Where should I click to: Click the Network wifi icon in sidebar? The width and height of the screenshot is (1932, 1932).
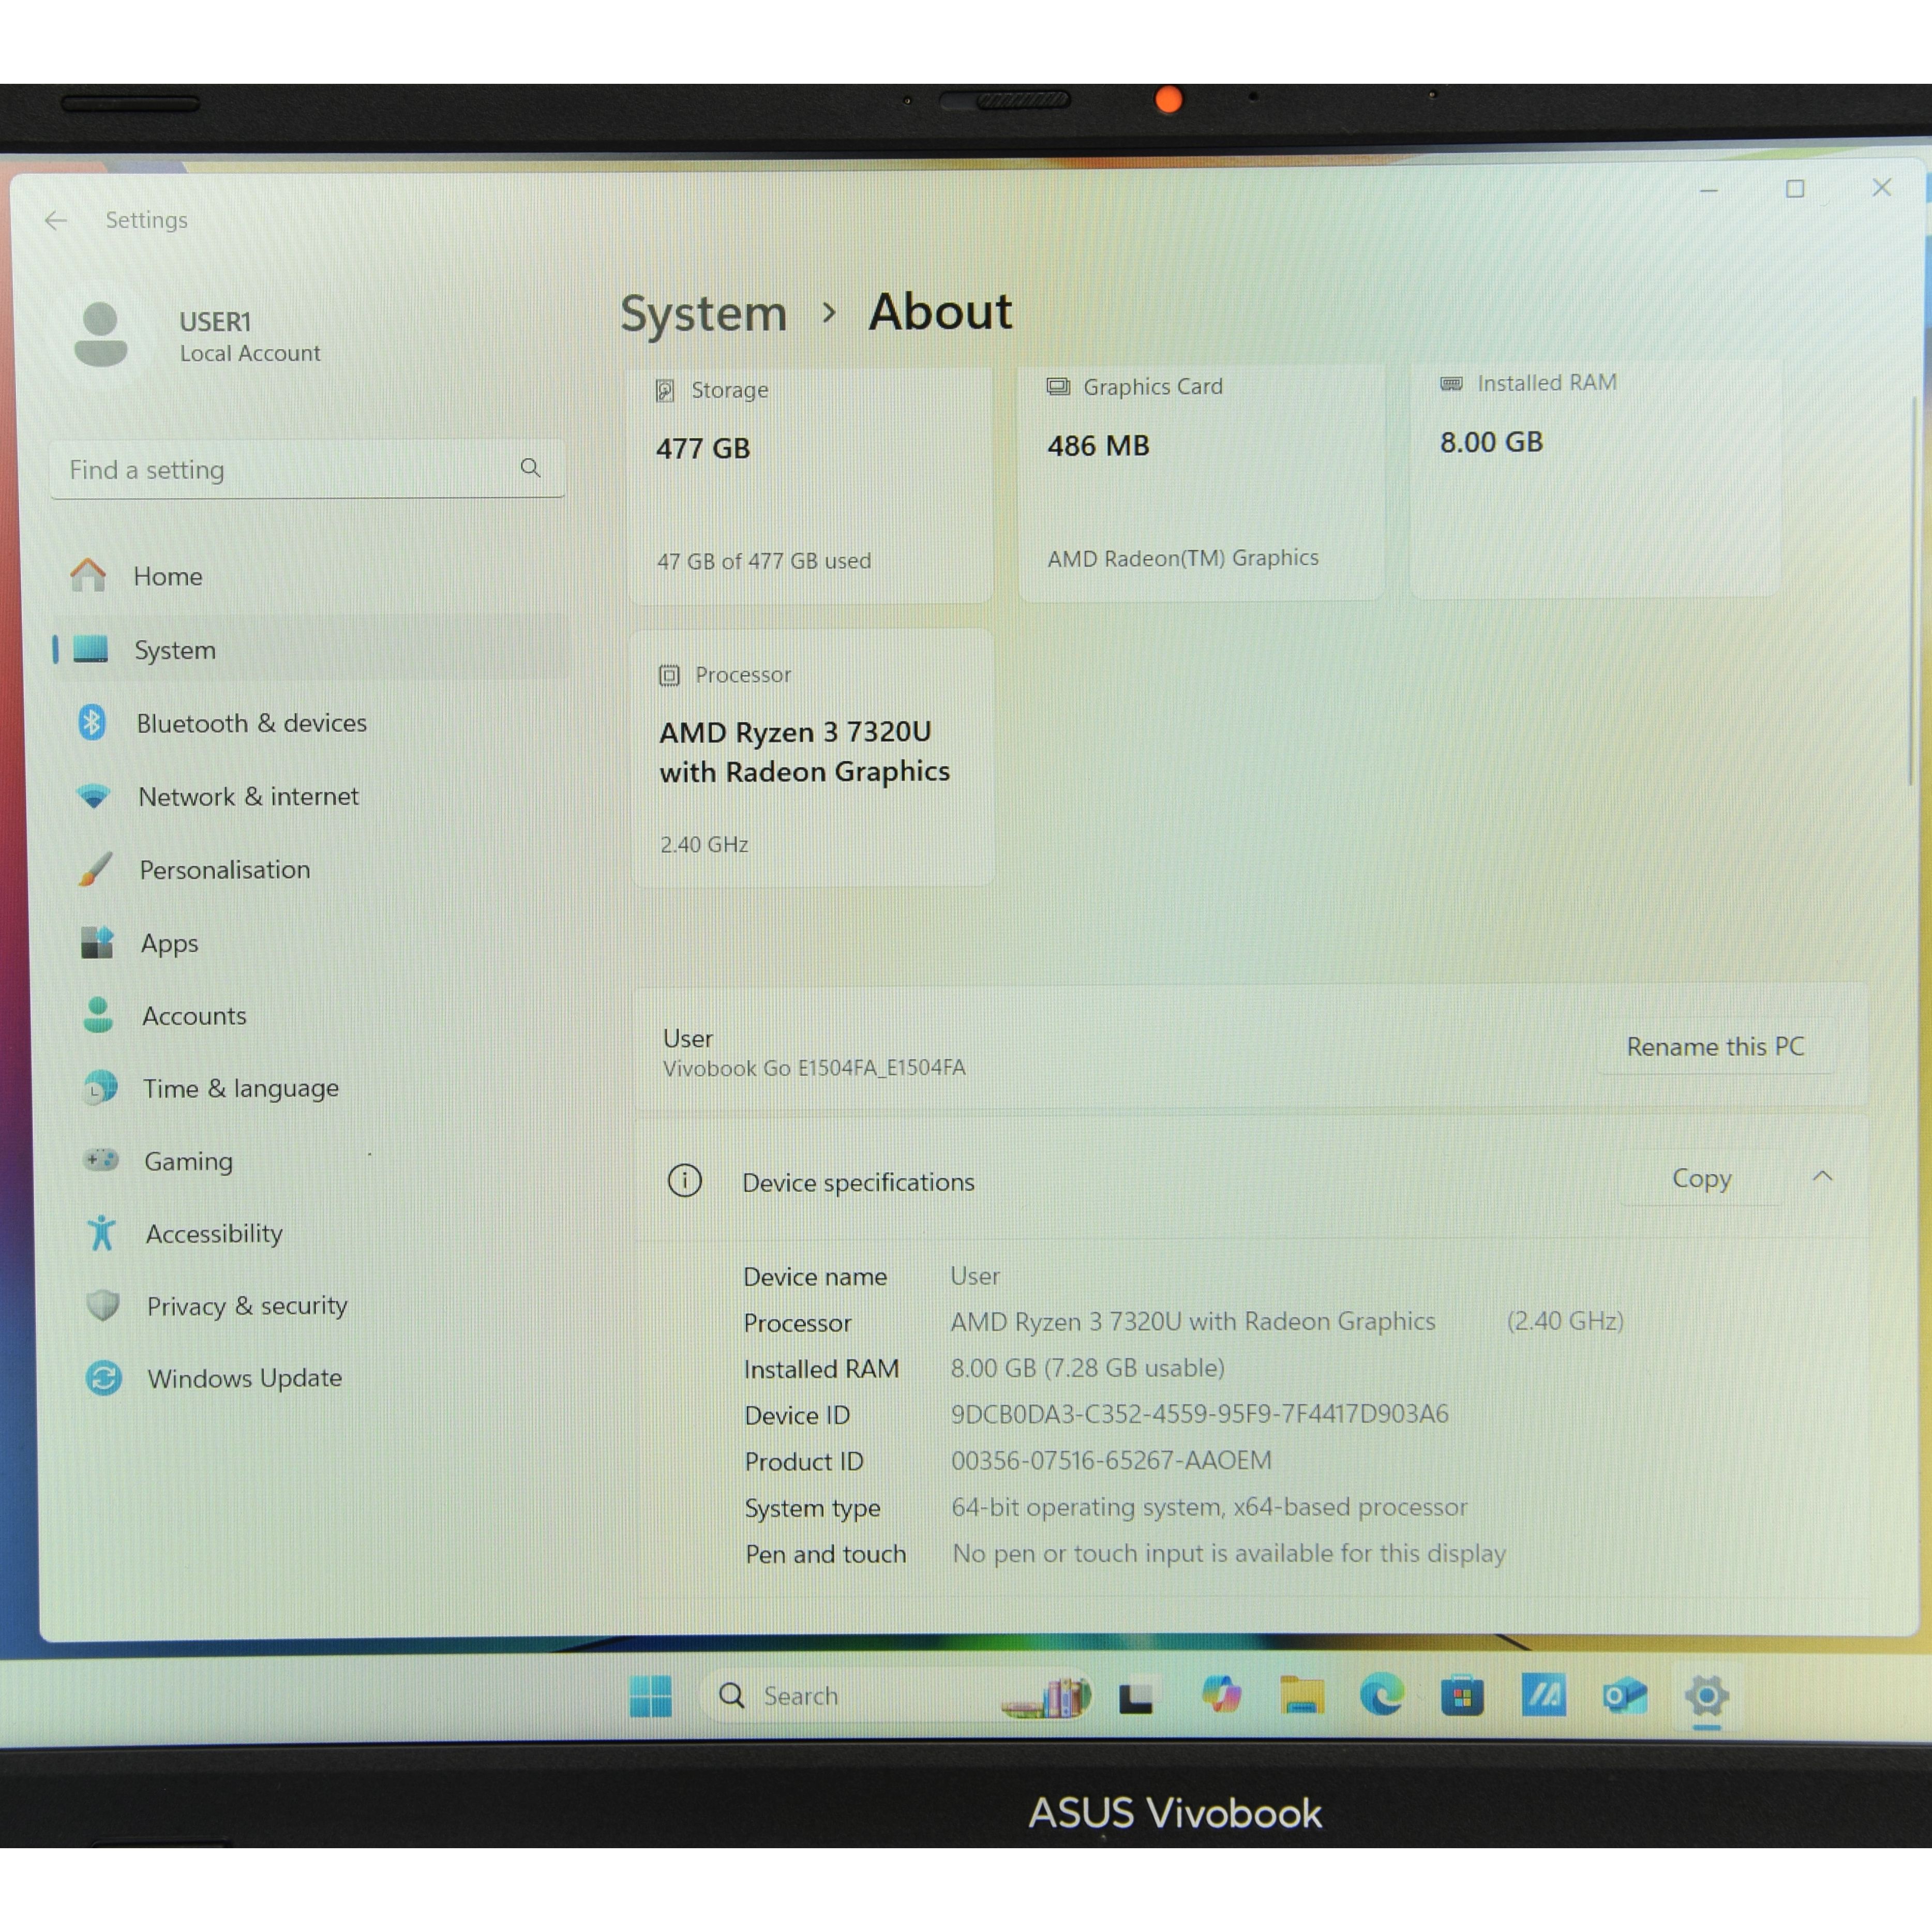coord(94,796)
